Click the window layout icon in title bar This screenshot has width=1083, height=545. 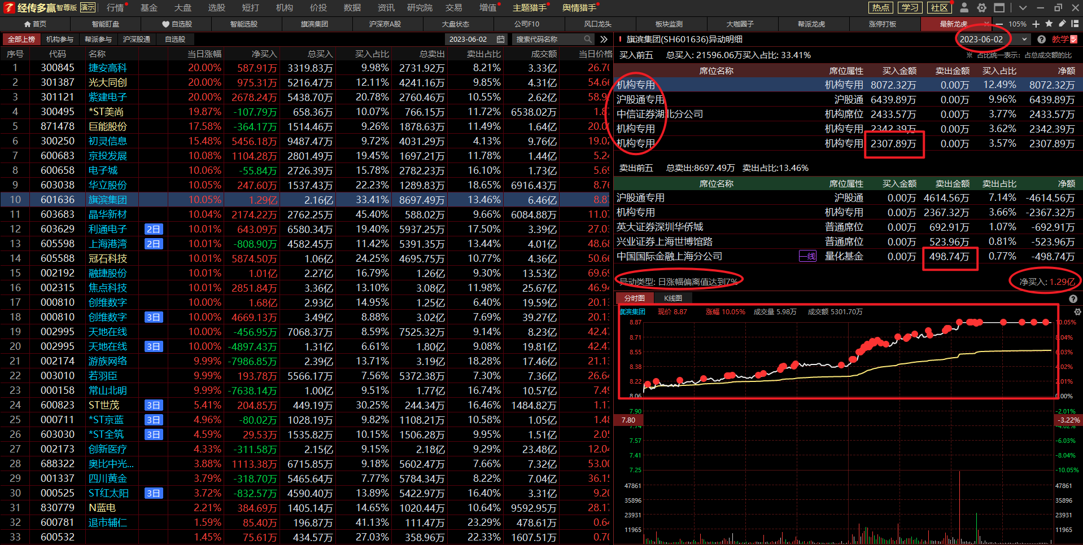(999, 7)
